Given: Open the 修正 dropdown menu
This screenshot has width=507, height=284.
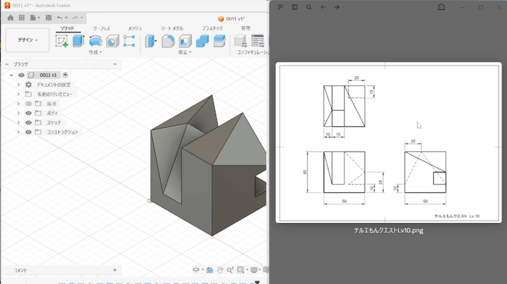Looking at the screenshot, I should [x=185, y=52].
